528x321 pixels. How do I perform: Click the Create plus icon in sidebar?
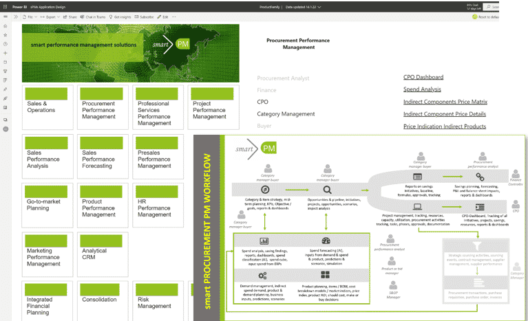[6, 53]
